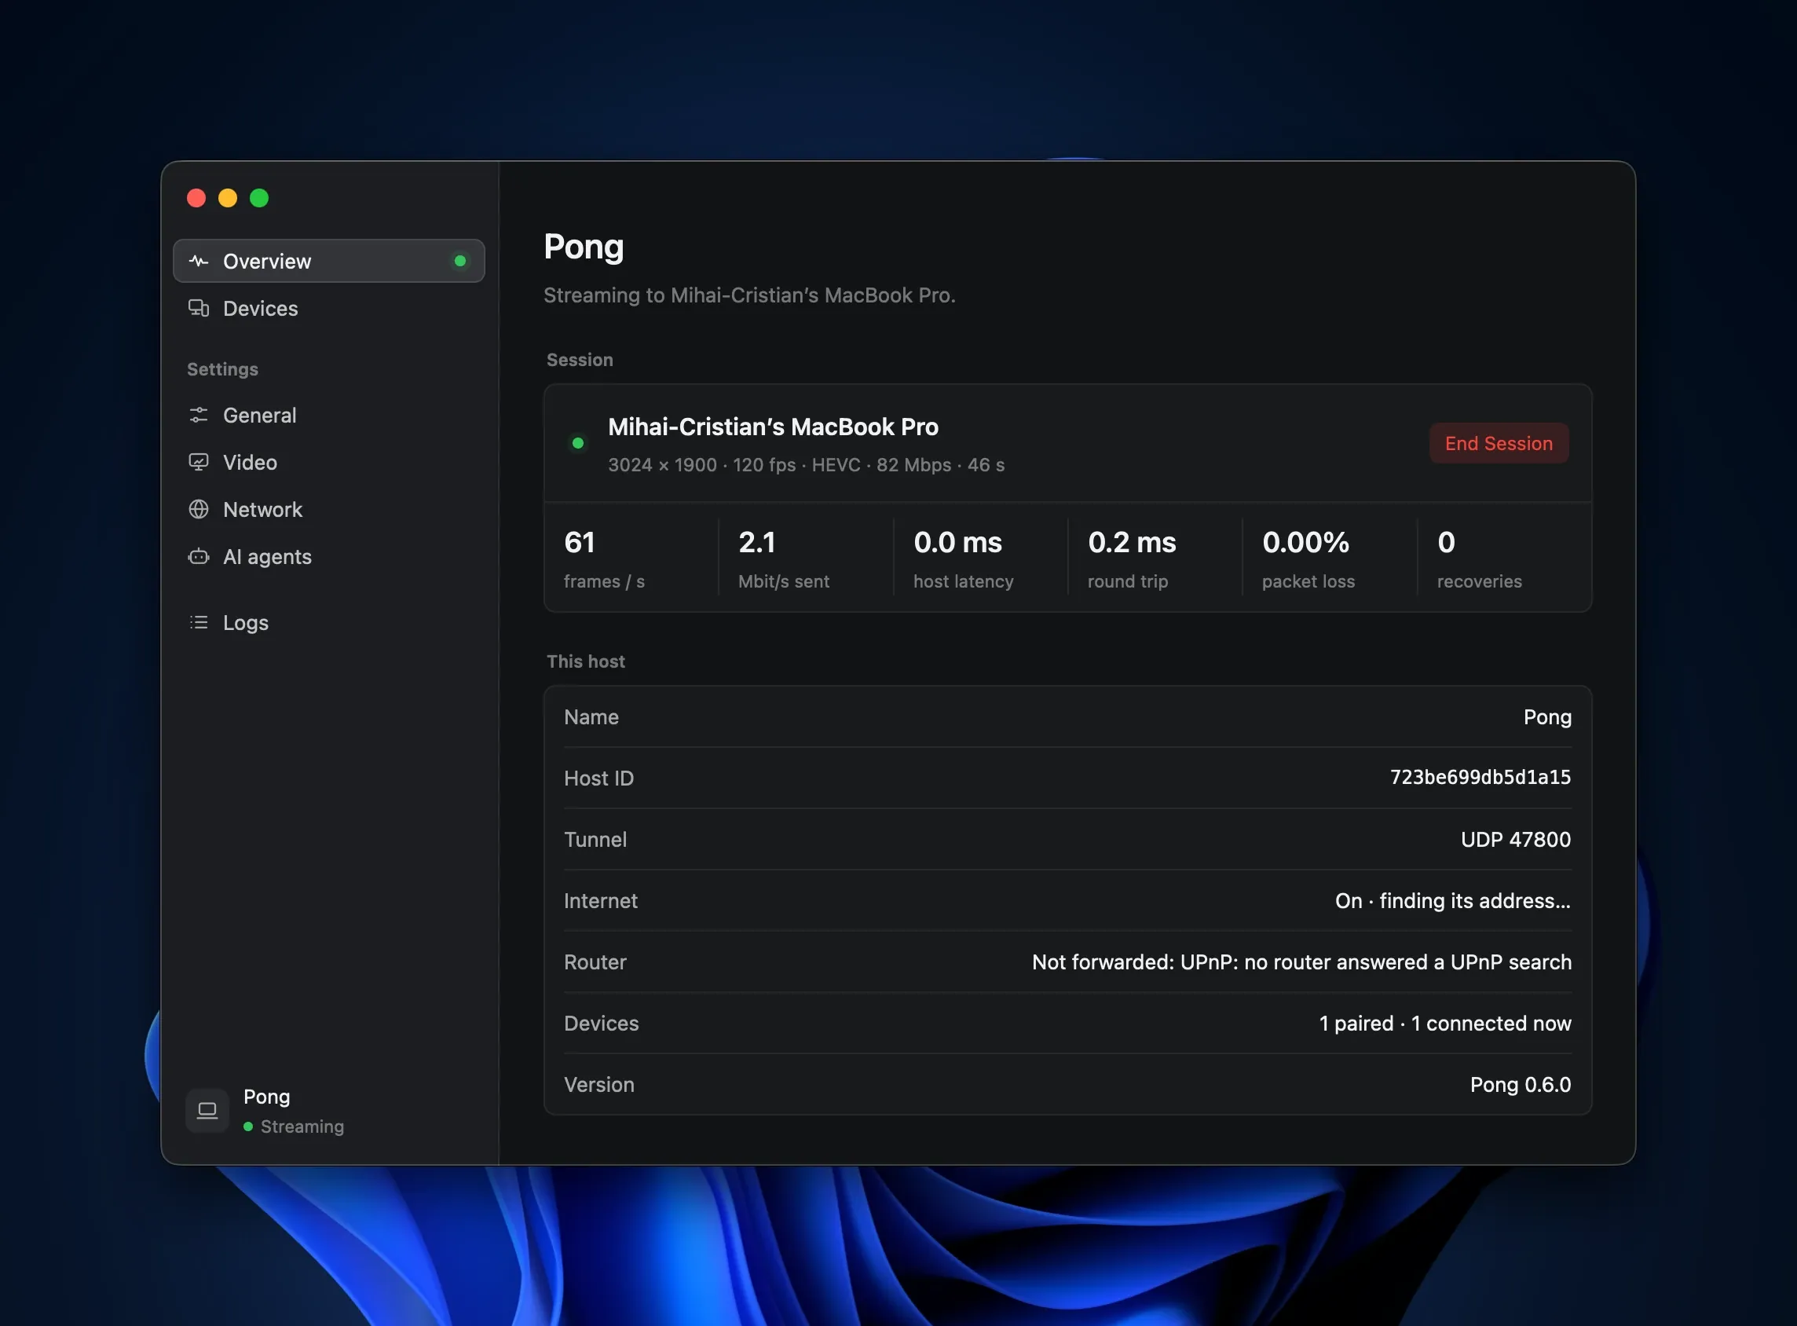Click the Host ID row label
Screen dimensions: 1797x1326
tap(598, 778)
